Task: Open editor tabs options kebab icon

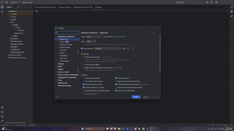Action: click(227, 7)
